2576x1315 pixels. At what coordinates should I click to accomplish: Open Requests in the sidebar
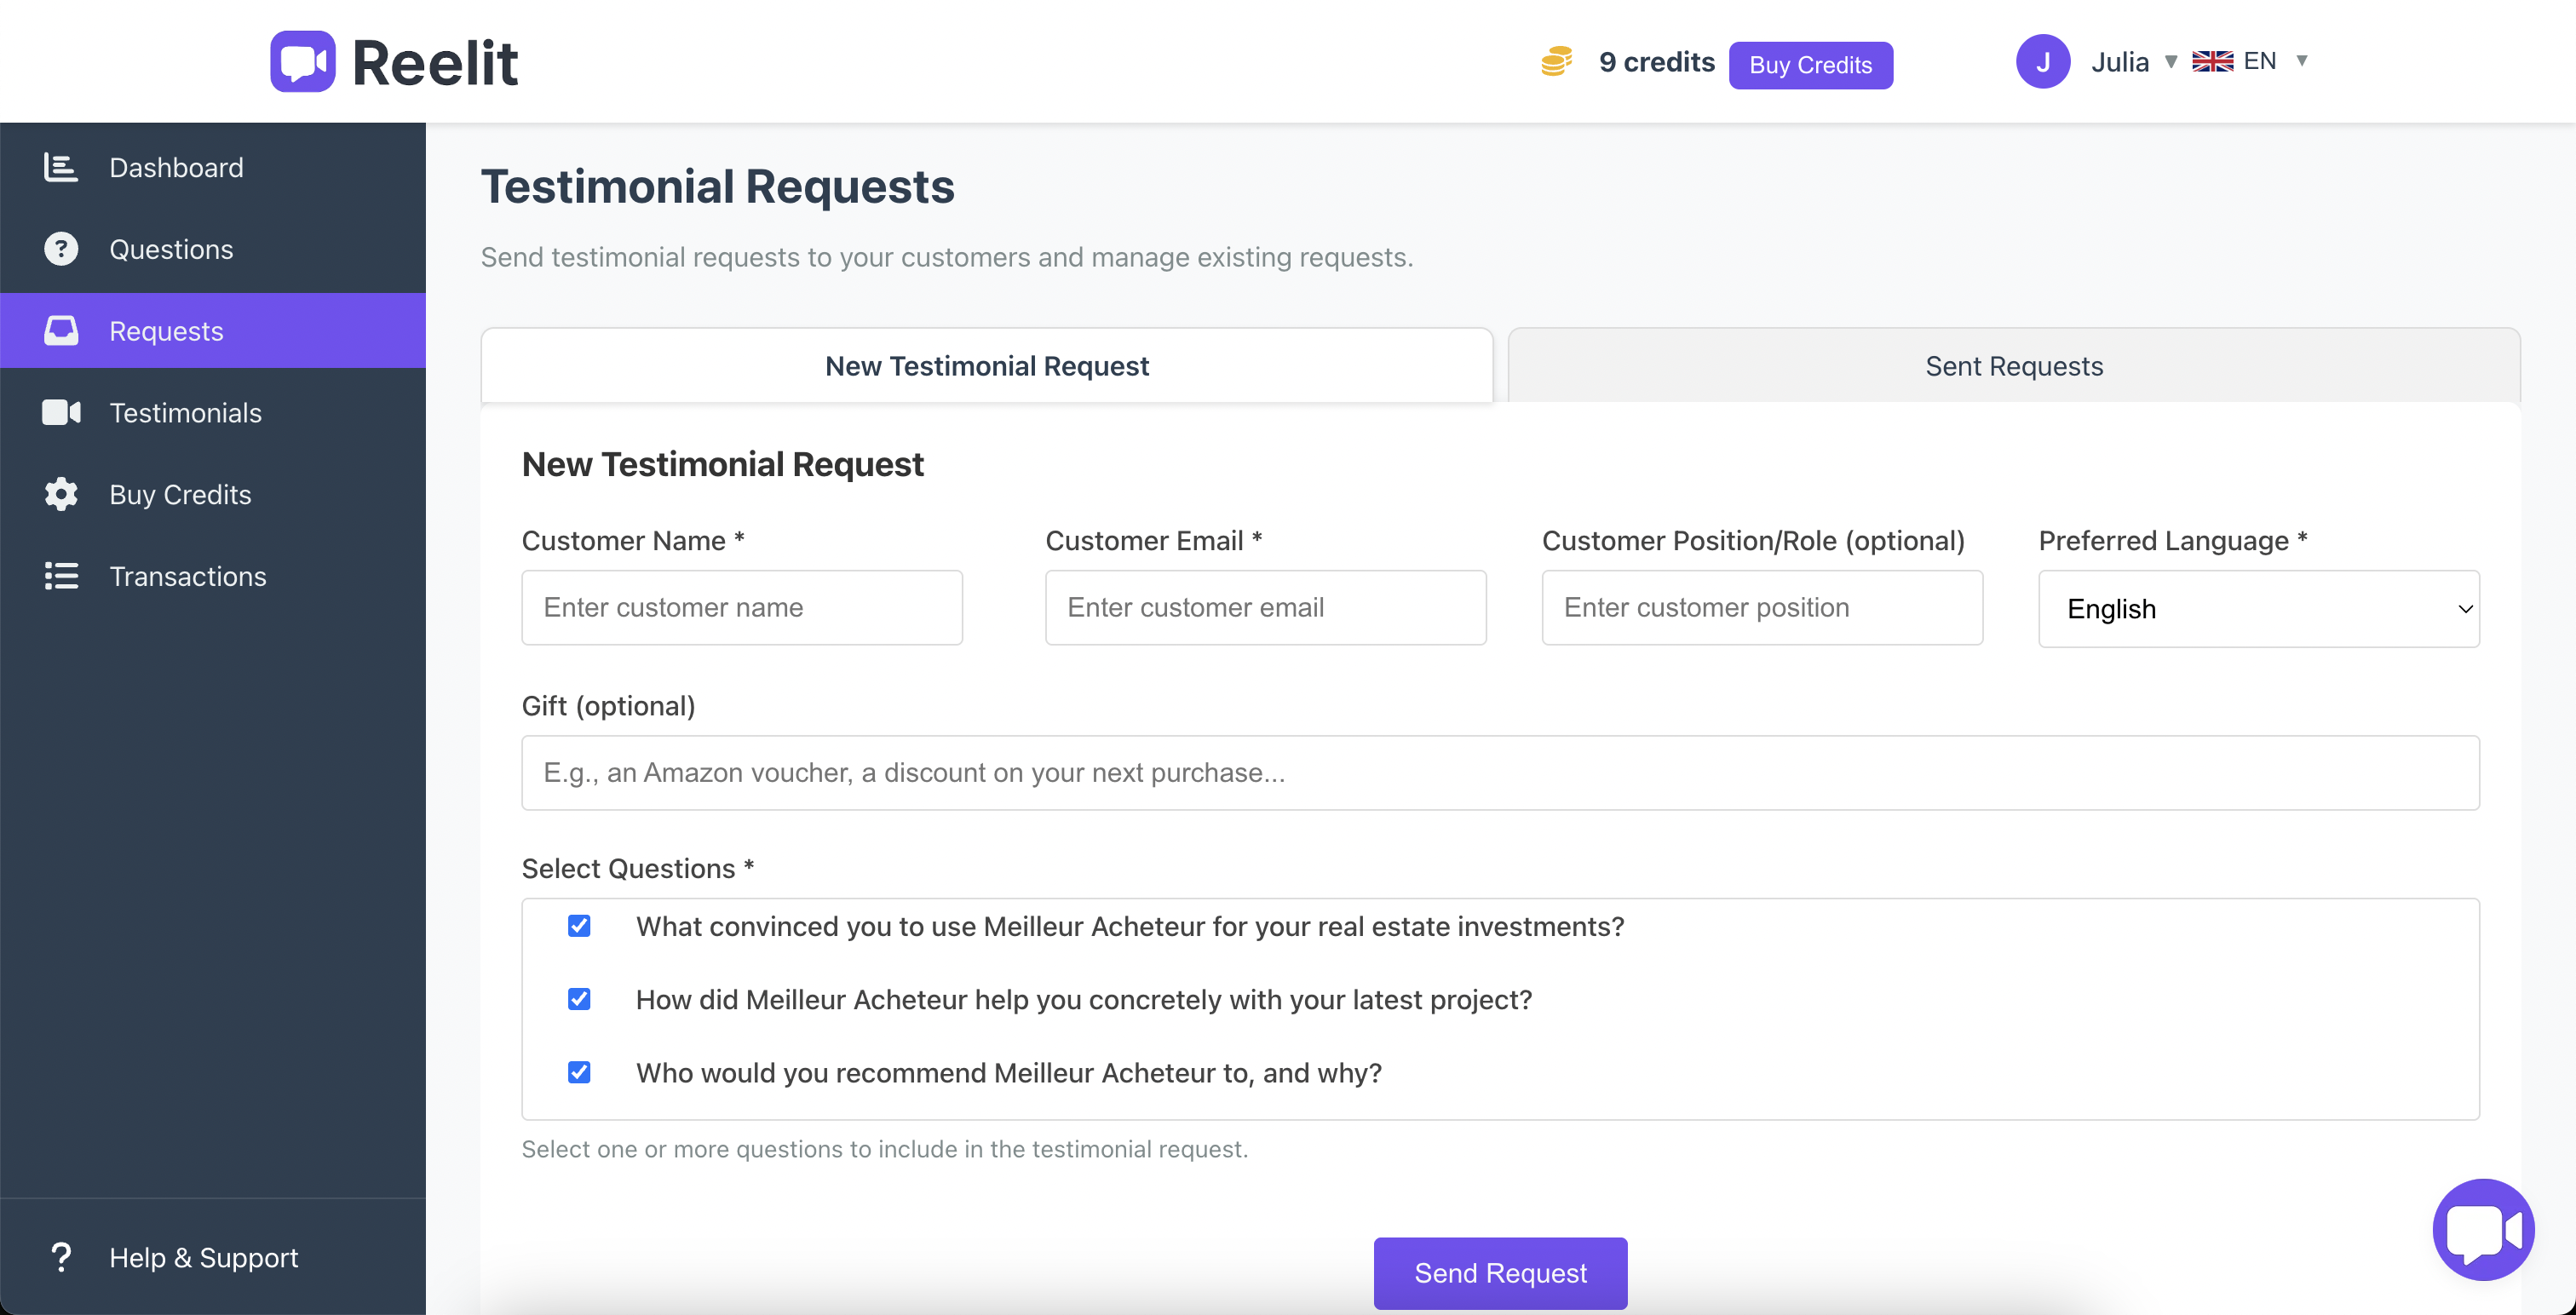(213, 331)
